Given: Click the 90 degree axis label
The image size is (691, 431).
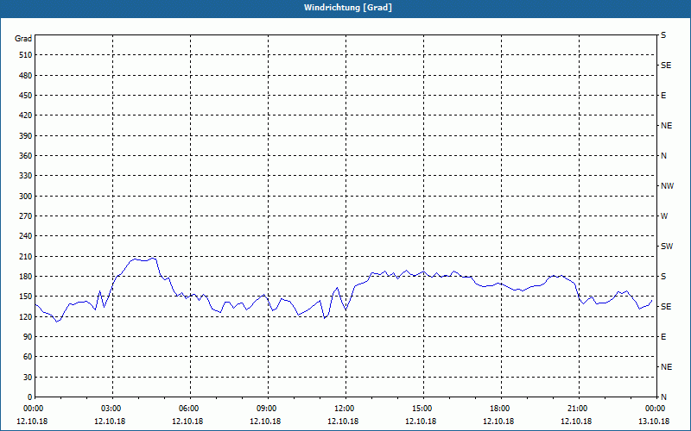Looking at the screenshot, I should point(28,337).
